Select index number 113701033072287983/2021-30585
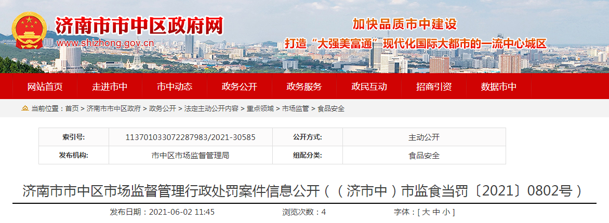Image resolution: width=609 pixels, height=223 pixels. (190, 137)
